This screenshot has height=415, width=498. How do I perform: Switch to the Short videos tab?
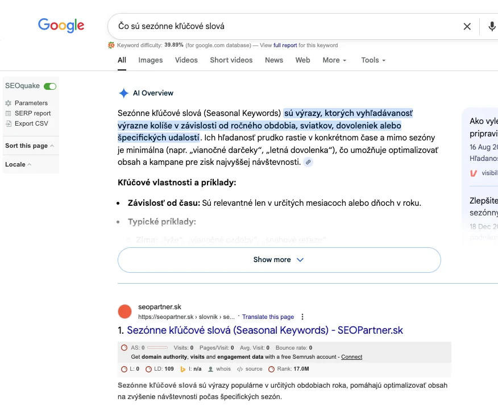point(231,60)
